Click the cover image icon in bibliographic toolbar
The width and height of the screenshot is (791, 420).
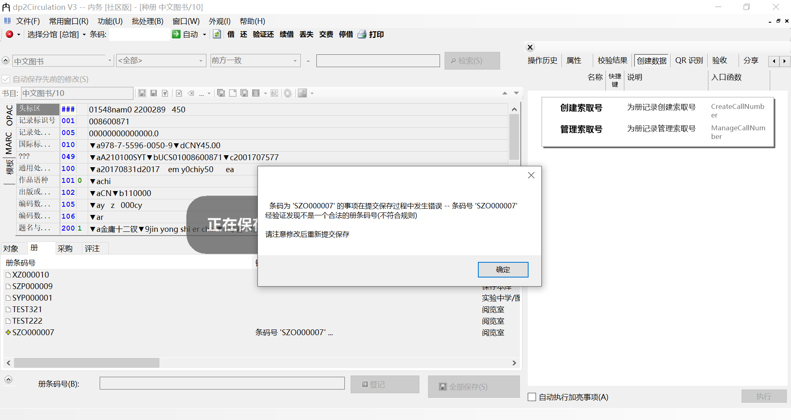pos(303,93)
